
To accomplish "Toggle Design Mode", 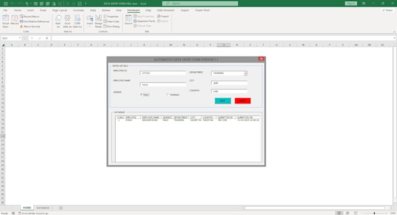I will pyautogui.click(x=98, y=21).
